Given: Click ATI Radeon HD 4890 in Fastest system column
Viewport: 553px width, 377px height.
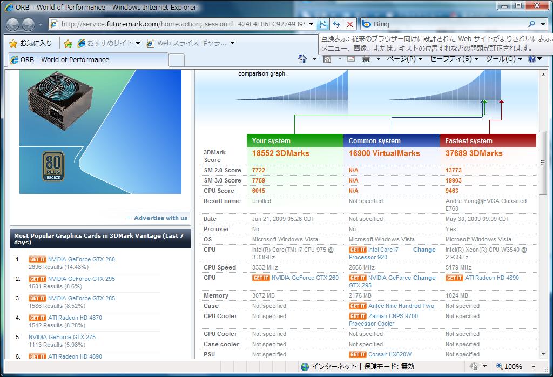Looking at the screenshot, I should (492, 278).
